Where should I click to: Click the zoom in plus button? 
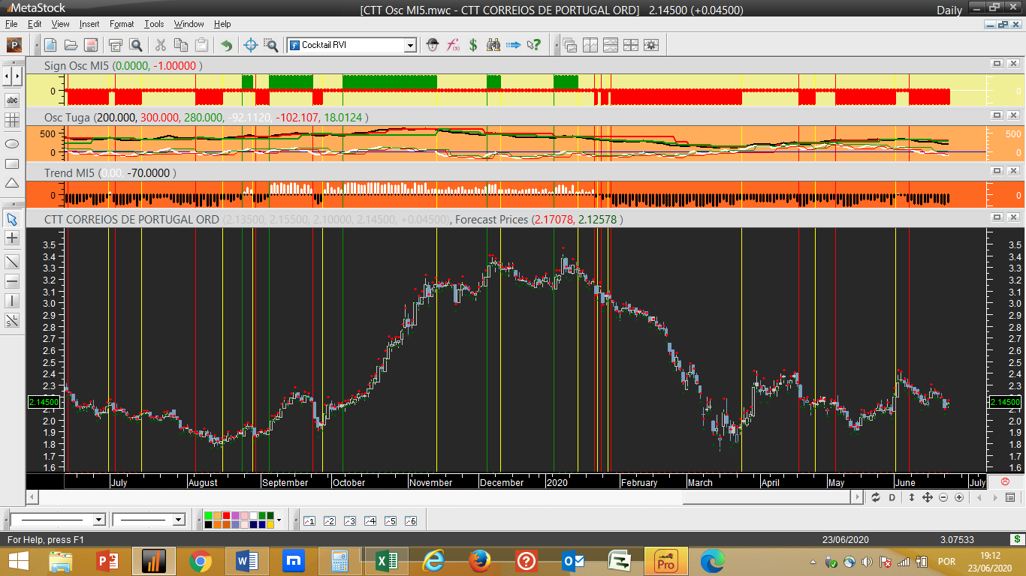[x=959, y=497]
